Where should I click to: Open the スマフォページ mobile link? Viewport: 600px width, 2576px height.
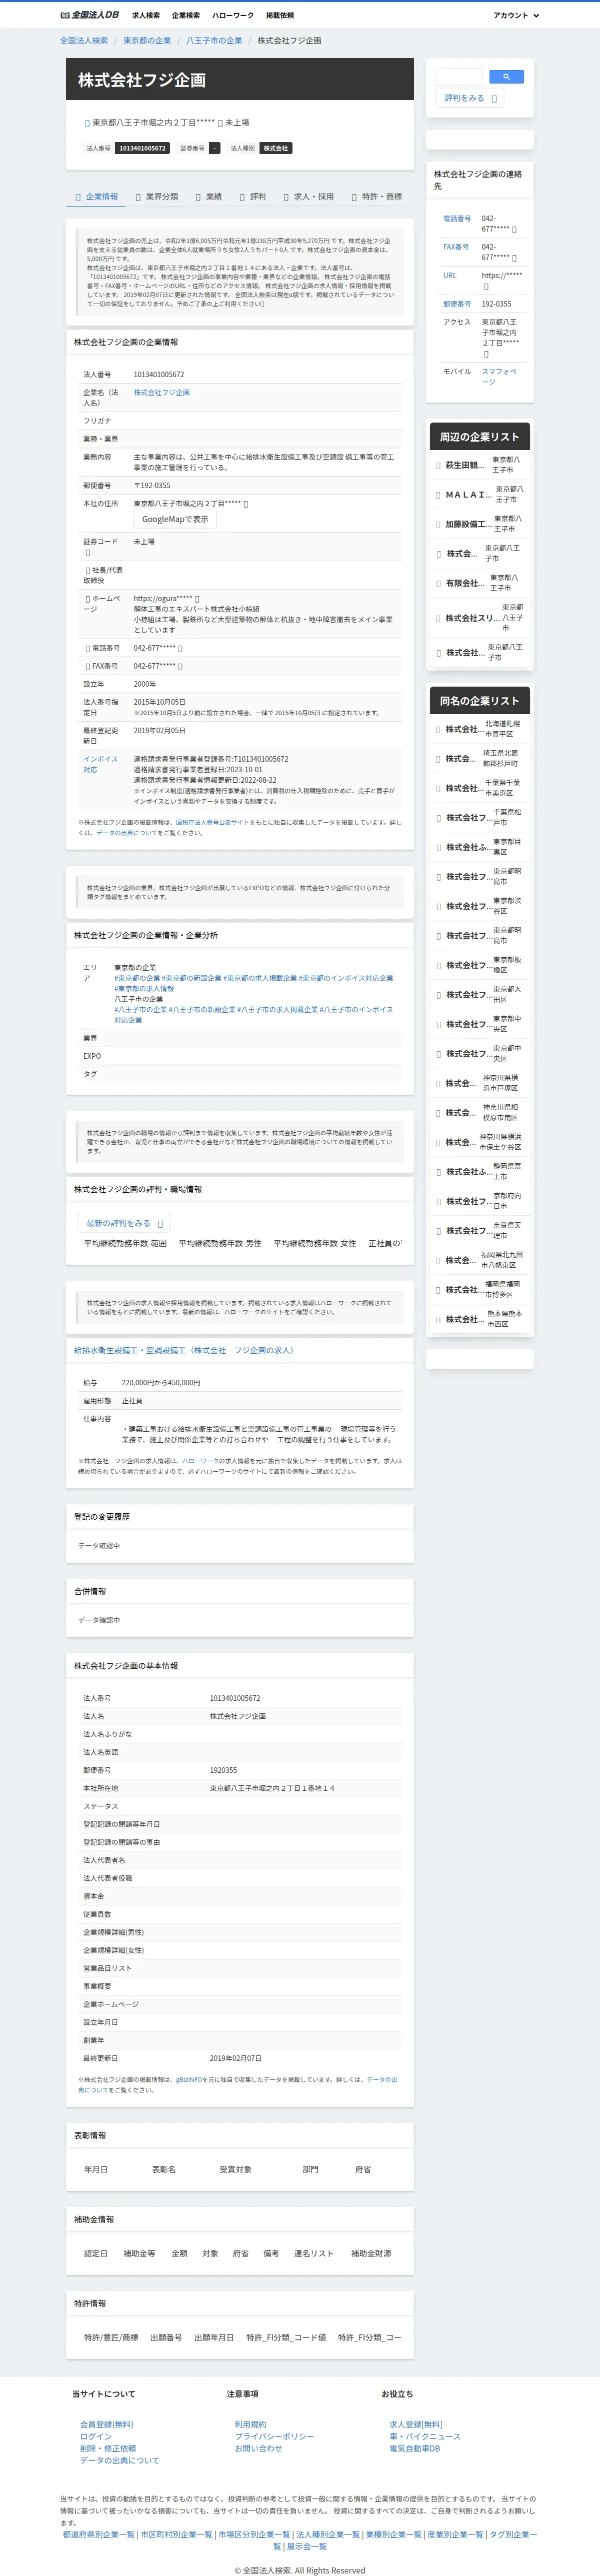499,376
